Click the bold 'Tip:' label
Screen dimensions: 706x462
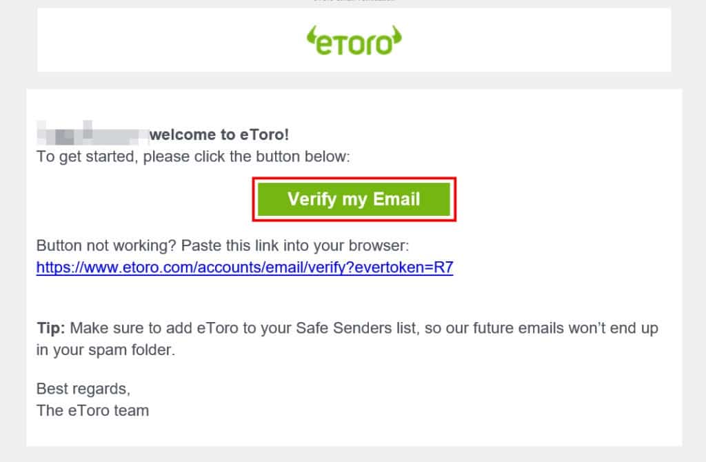[x=51, y=328]
